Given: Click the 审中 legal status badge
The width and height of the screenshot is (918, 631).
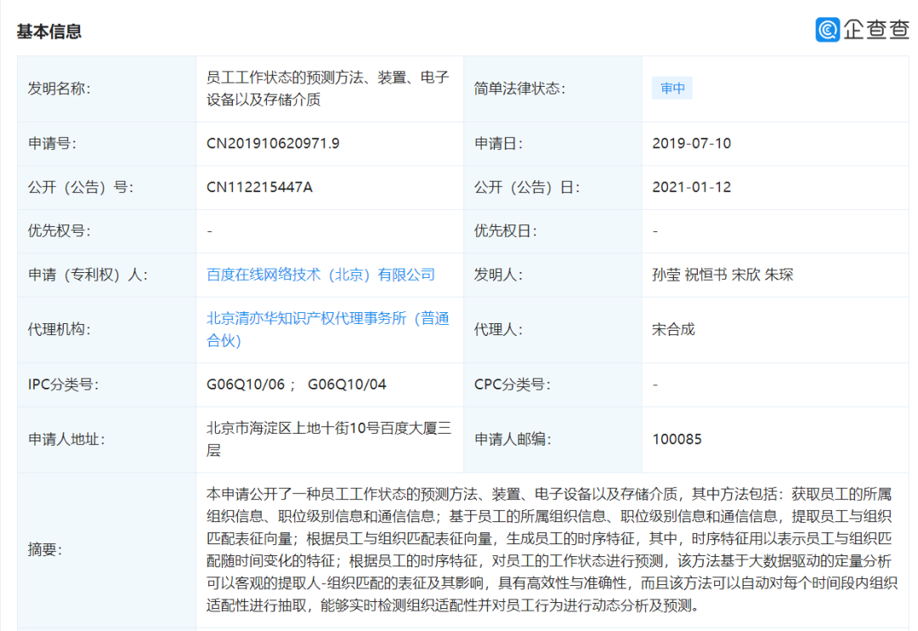Looking at the screenshot, I should tap(671, 88).
